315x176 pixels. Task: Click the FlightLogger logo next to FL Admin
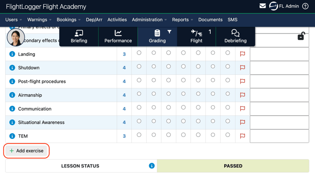pyautogui.click(x=274, y=6)
